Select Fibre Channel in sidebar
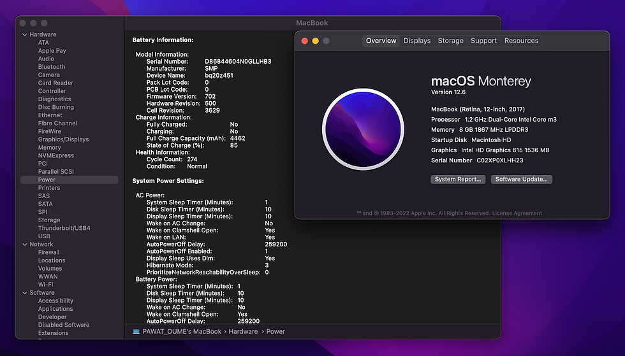 pos(58,124)
